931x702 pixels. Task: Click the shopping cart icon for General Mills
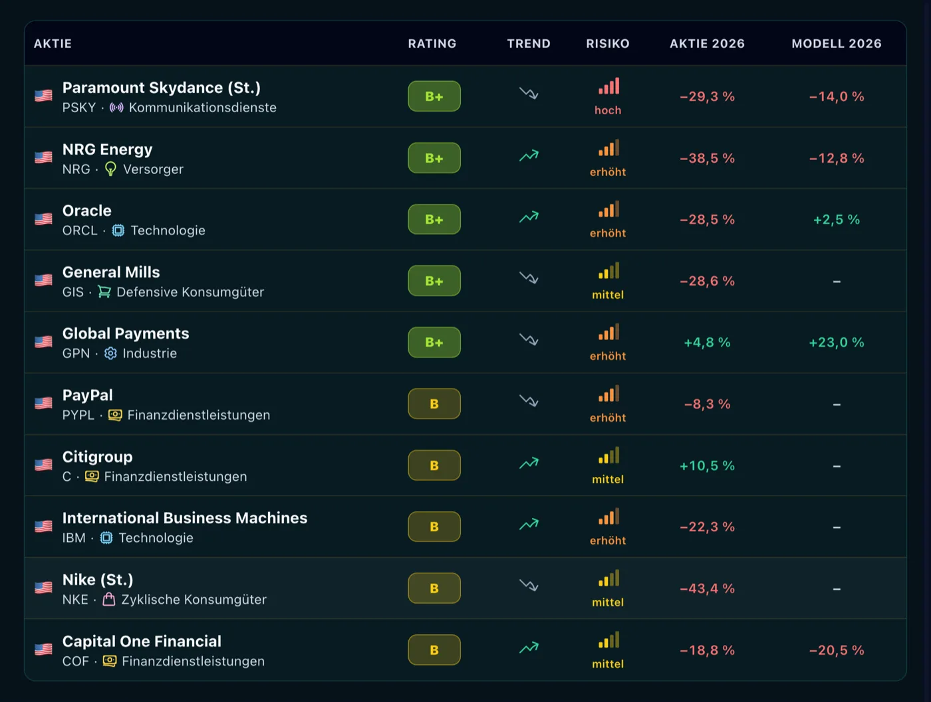click(104, 292)
